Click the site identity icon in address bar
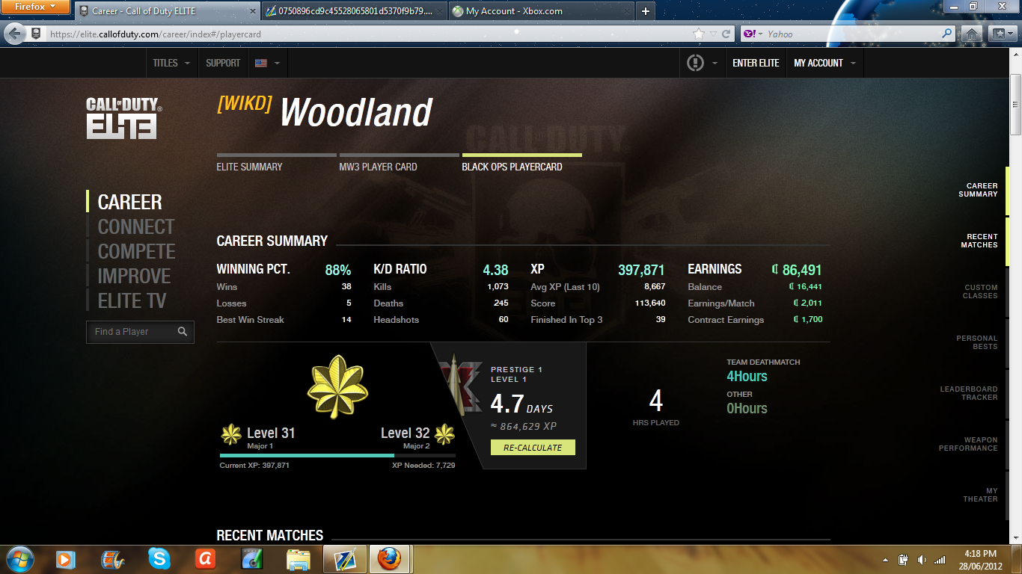This screenshot has height=574, width=1022. pyautogui.click(x=36, y=34)
